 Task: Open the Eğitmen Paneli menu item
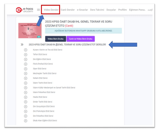coord(137,10)
